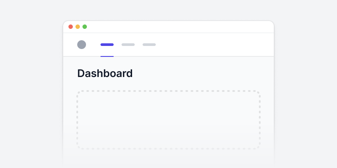Image resolution: width=337 pixels, height=168 pixels.
Task: Click the yellow minimize window dot
Action: pos(78,27)
